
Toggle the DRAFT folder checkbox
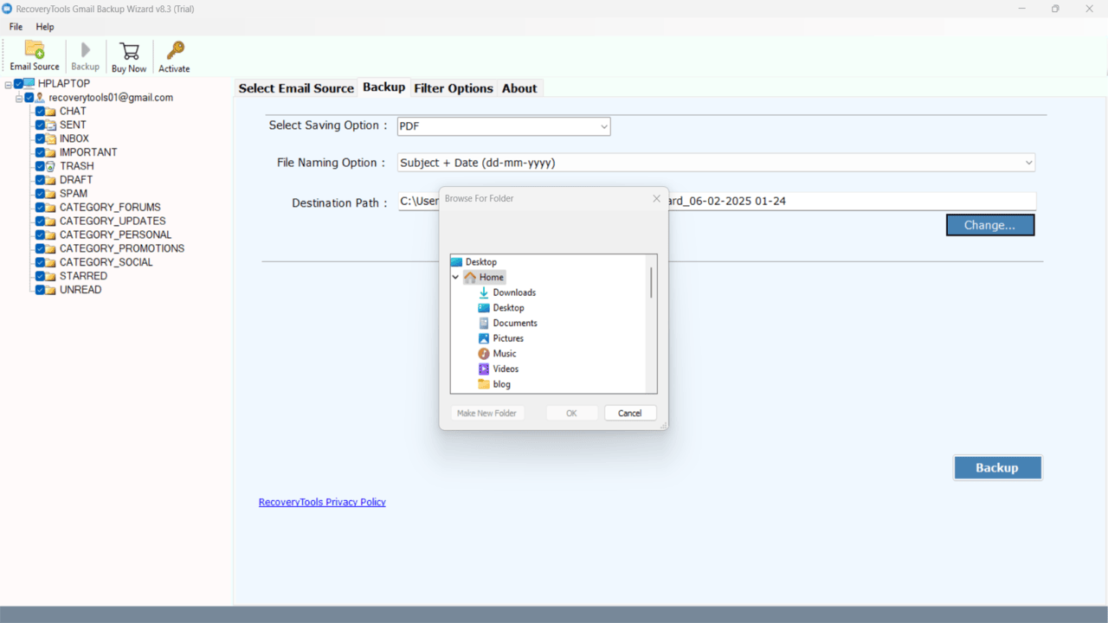click(x=40, y=180)
